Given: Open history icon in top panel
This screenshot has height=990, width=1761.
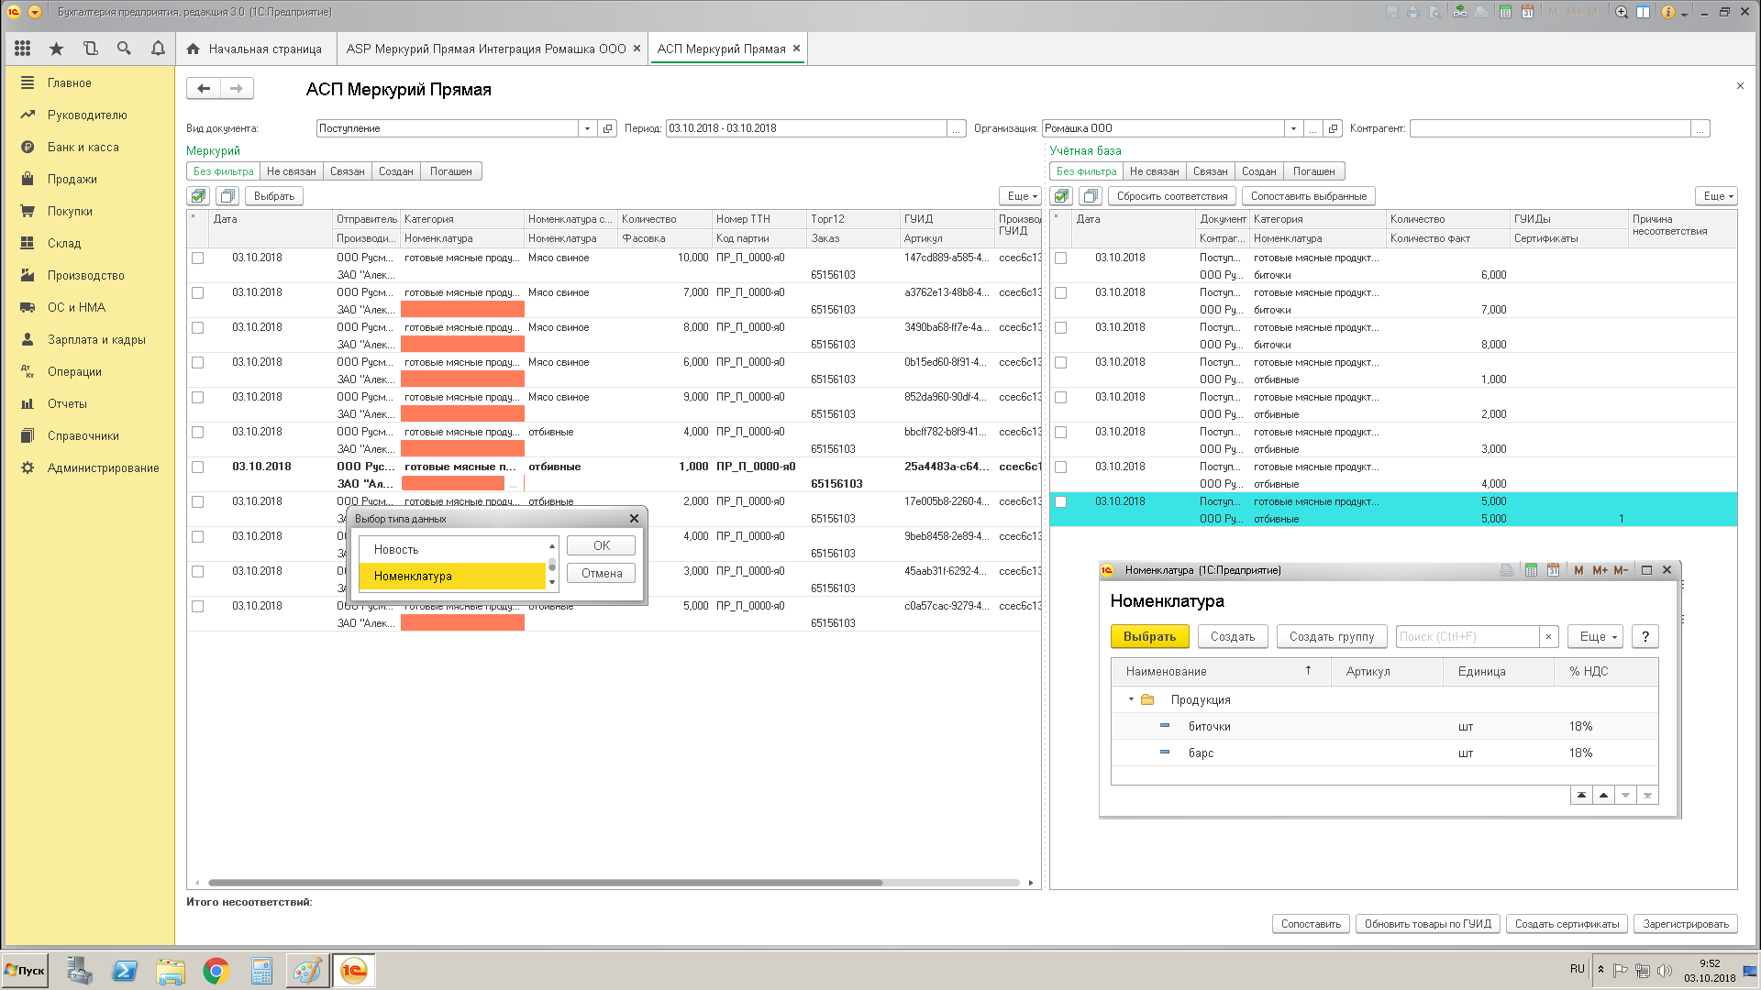Looking at the screenshot, I should pyautogui.click(x=90, y=49).
